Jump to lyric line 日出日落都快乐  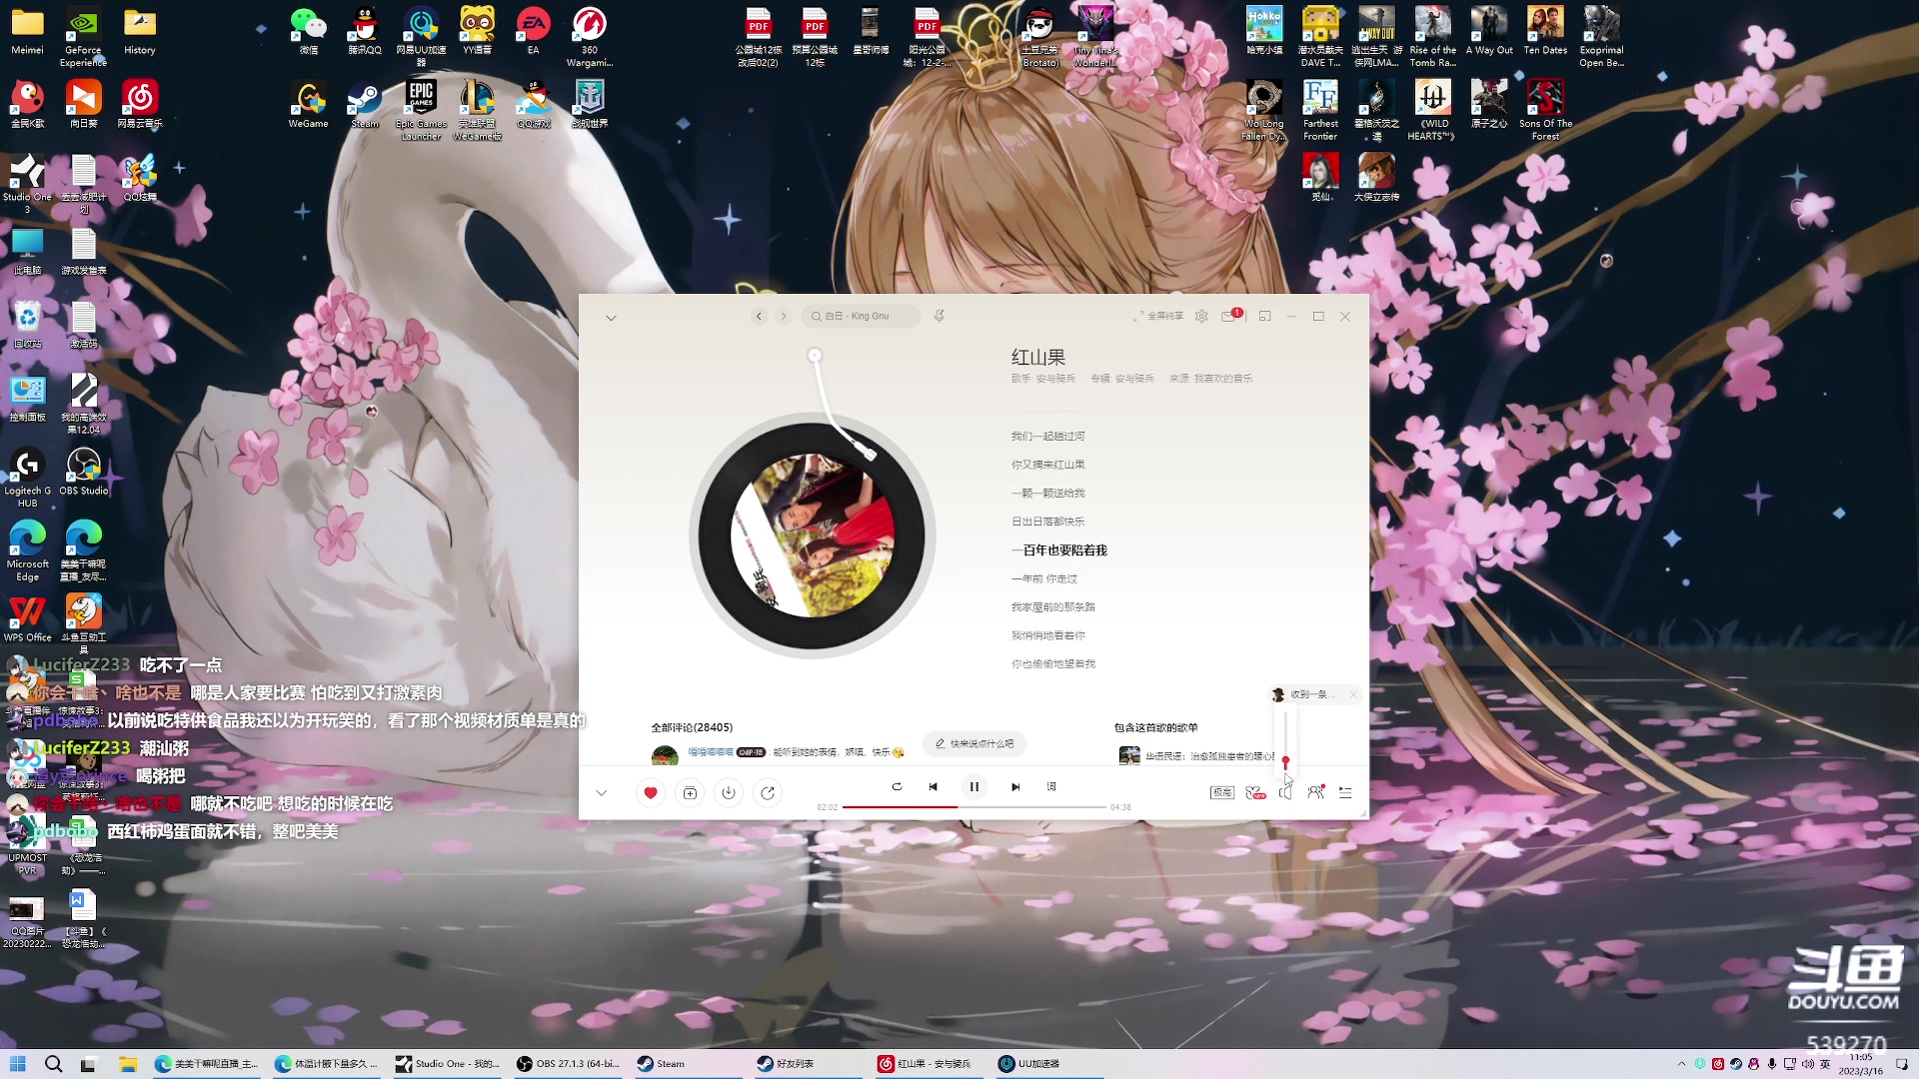click(x=1047, y=522)
